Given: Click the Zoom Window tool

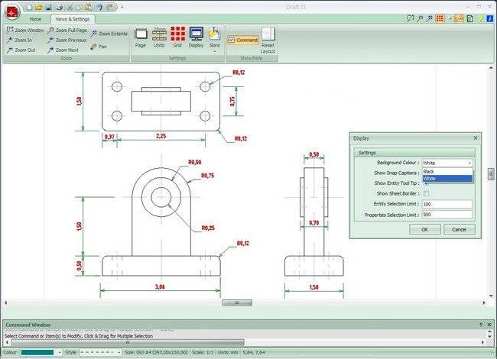Looking at the screenshot, I should (x=26, y=30).
